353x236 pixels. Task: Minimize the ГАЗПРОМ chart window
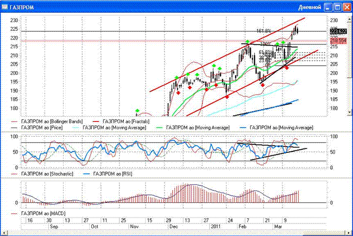coord(328,7)
